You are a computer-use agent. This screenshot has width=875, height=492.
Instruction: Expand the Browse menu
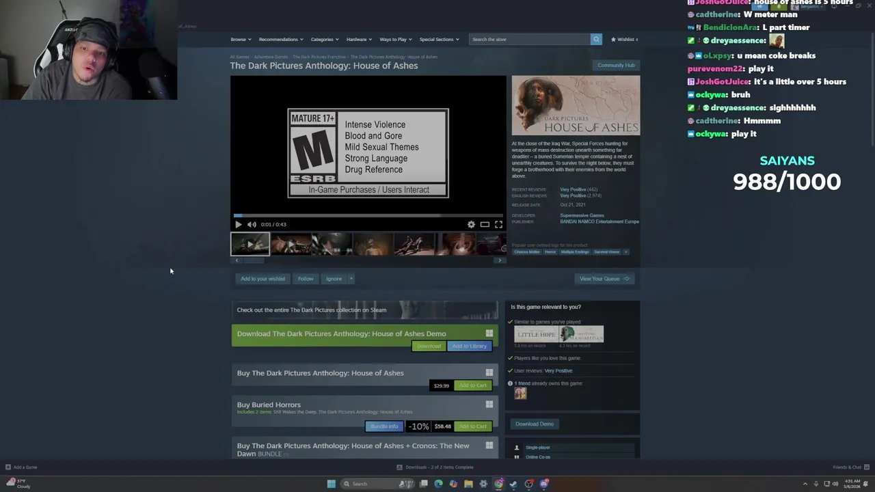[x=241, y=39]
